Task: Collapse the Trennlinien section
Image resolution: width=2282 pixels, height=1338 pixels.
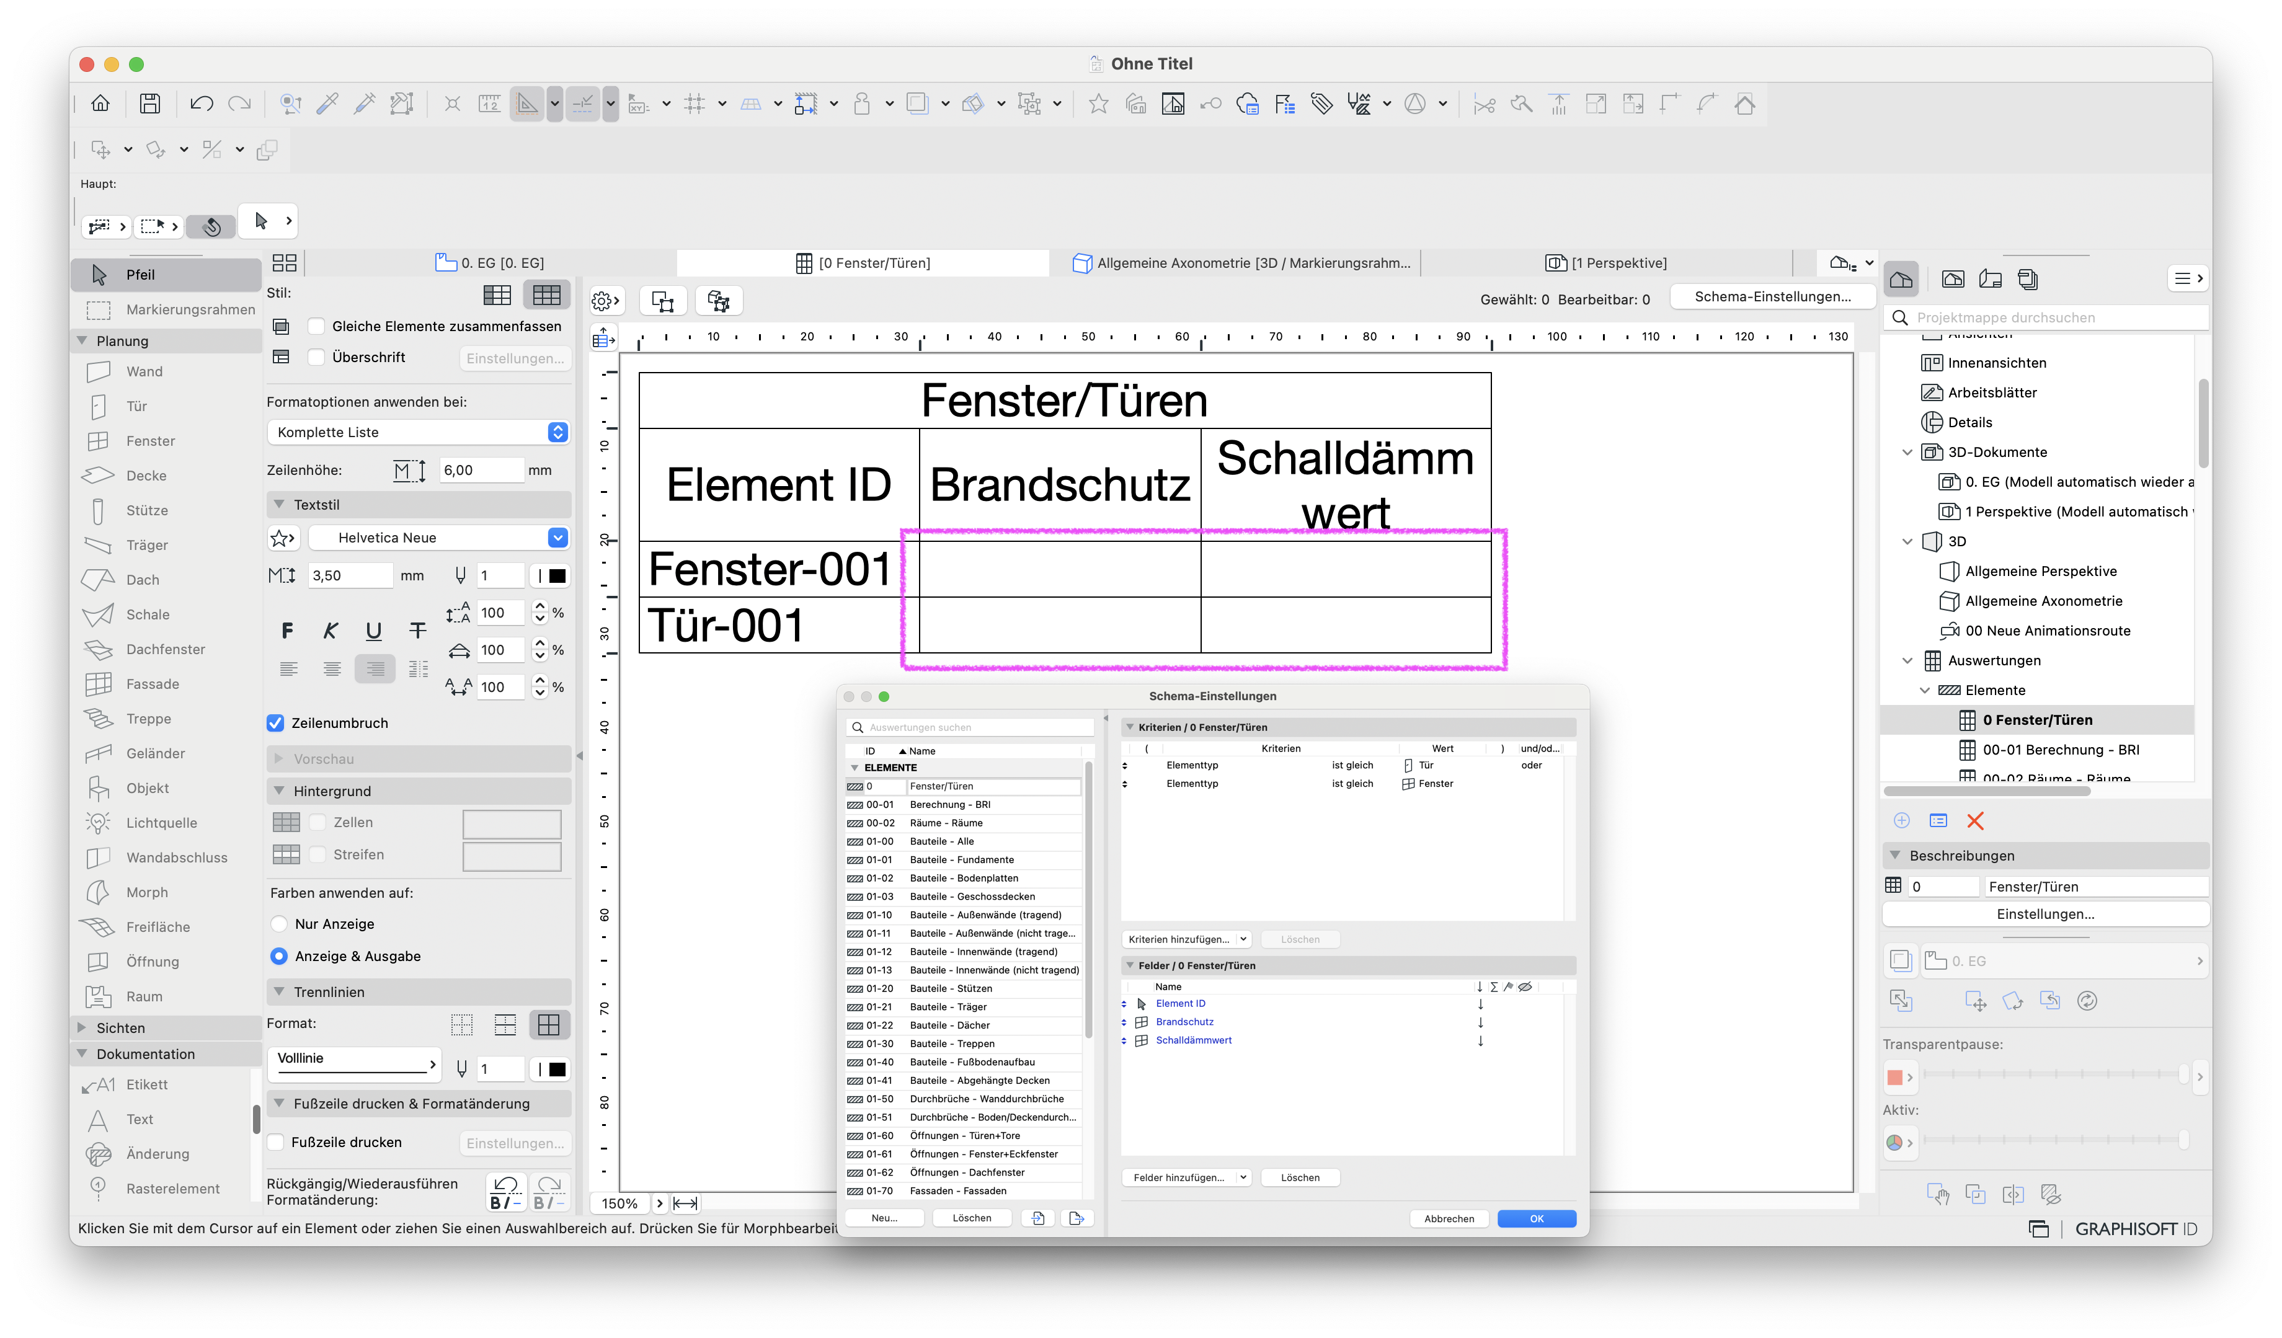Action: (279, 991)
